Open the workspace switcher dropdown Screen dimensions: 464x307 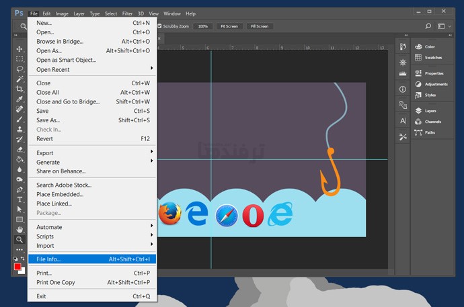pyautogui.click(x=444, y=26)
